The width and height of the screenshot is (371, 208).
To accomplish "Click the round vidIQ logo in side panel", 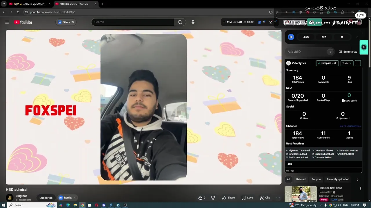I will 291,37.
